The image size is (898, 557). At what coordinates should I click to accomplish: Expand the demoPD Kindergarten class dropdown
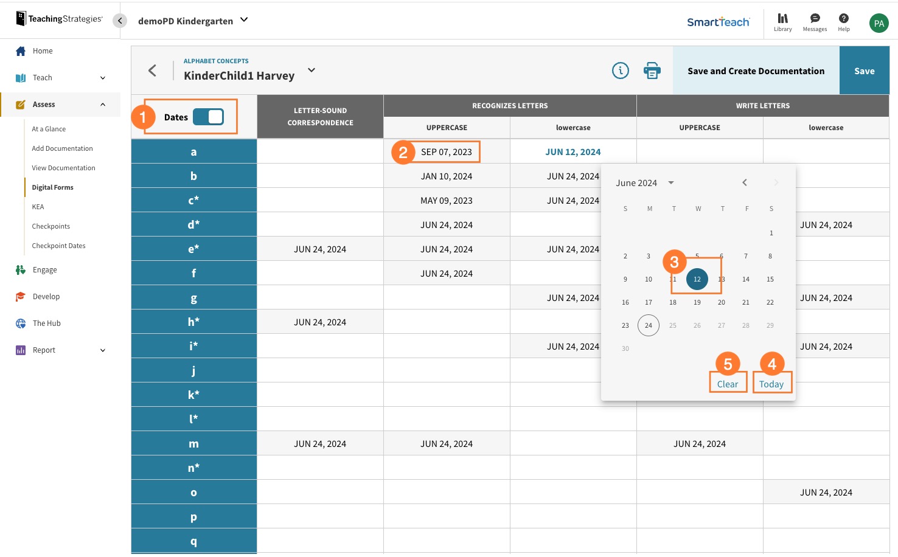coord(244,20)
